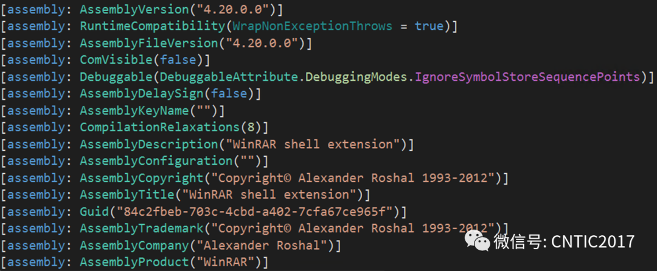Click the IgnoreSymbolStoreSequencePoints enum value
The width and height of the screenshot is (657, 271).
[x=528, y=77]
